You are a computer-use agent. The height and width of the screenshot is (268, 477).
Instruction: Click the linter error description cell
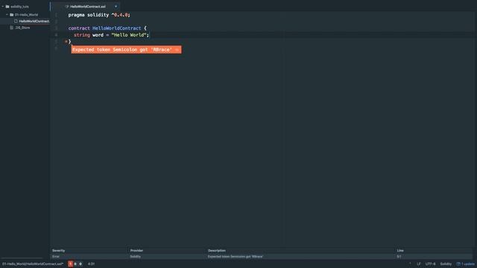point(236,257)
